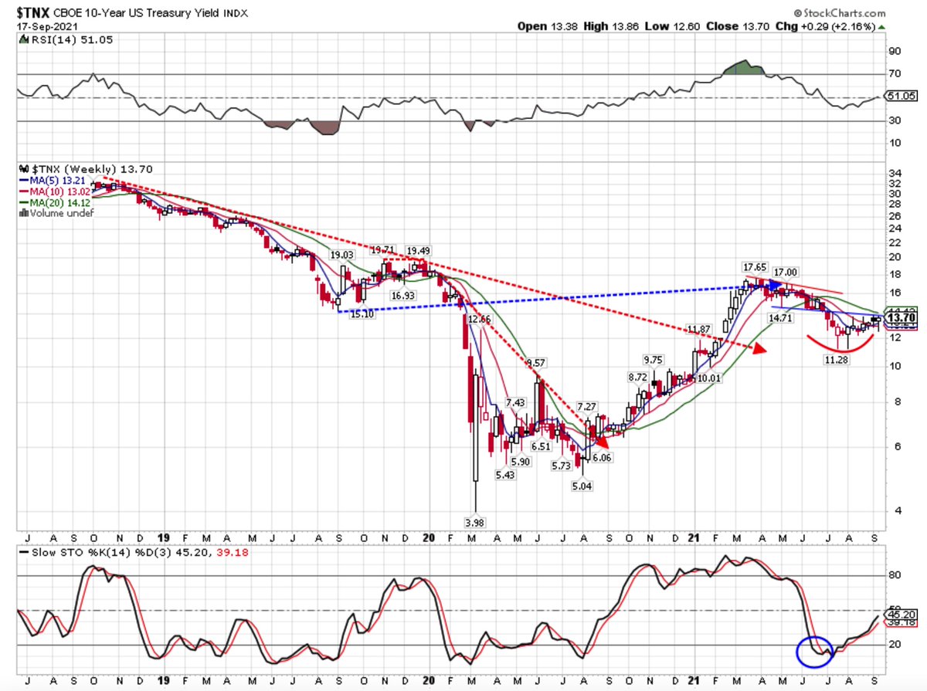The image size is (927, 691).
Task: Click the bold 13.70 last-price tag
Action: click(x=899, y=317)
